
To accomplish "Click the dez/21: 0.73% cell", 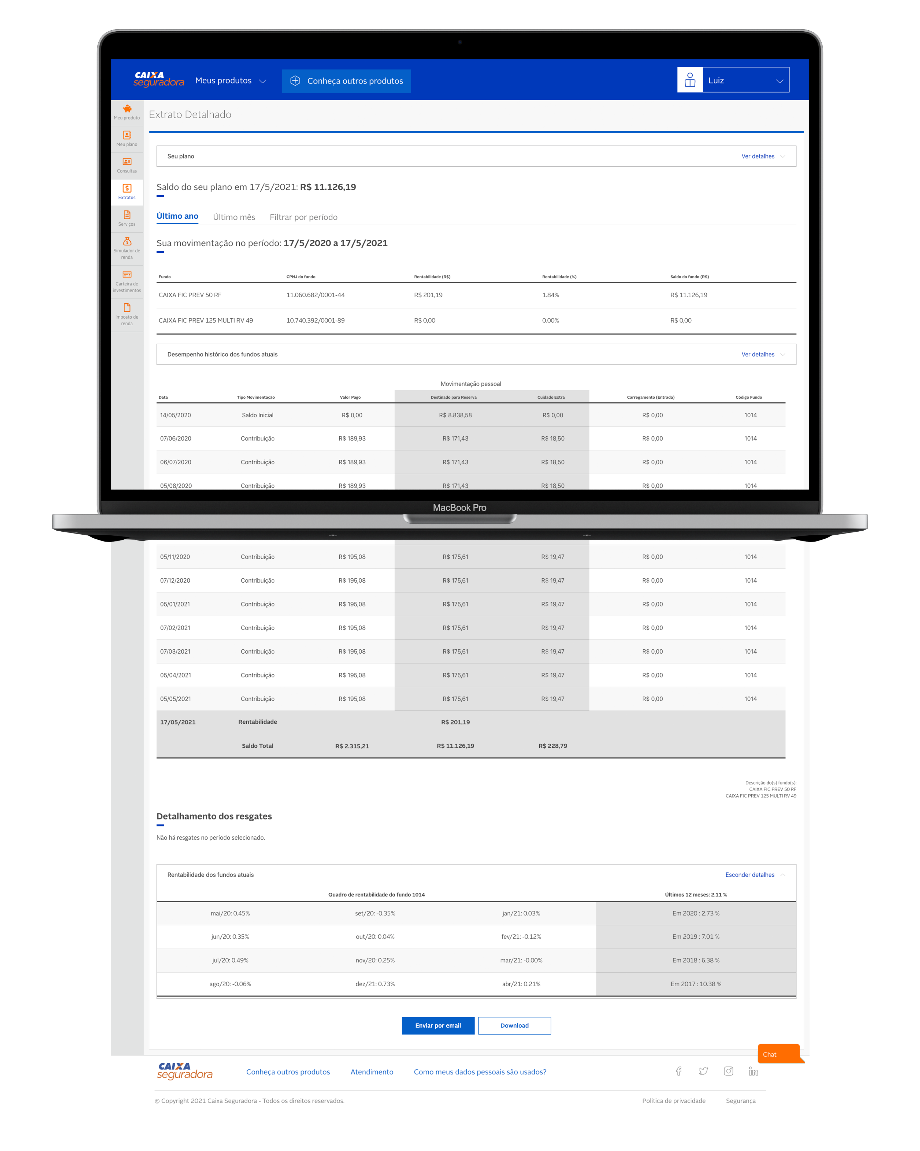I will coord(375,984).
